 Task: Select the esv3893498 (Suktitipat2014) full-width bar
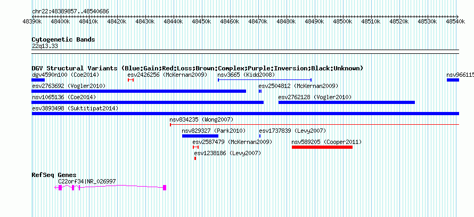[246, 114]
